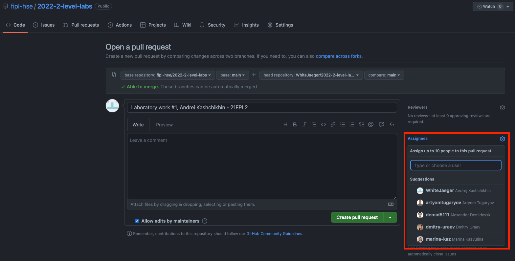515x261 pixels.
Task: Open Reviewers gear settings
Action: coord(503,108)
